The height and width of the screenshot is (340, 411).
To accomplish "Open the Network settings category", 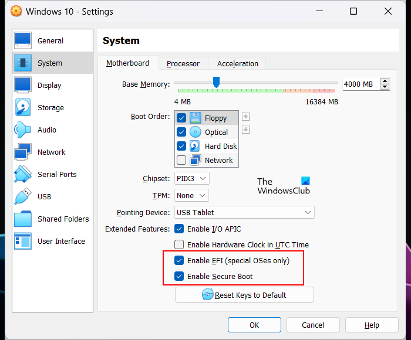I will tap(53, 152).
